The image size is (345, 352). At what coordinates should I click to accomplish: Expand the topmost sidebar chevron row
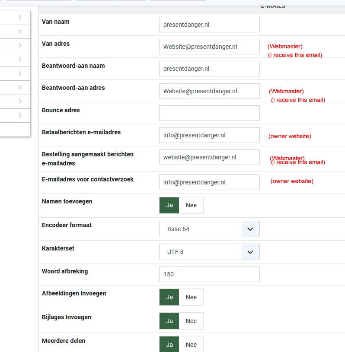(x=20, y=18)
